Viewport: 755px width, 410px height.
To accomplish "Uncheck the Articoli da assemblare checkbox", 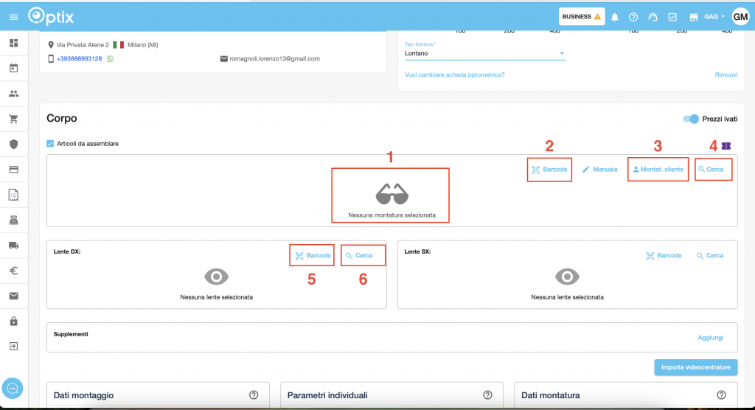I will point(50,144).
